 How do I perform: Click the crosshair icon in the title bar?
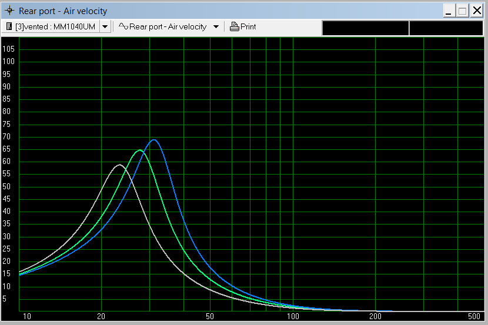[9, 11]
